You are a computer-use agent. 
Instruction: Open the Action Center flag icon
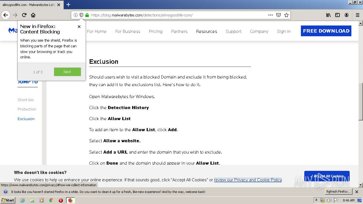(x=336, y=200)
